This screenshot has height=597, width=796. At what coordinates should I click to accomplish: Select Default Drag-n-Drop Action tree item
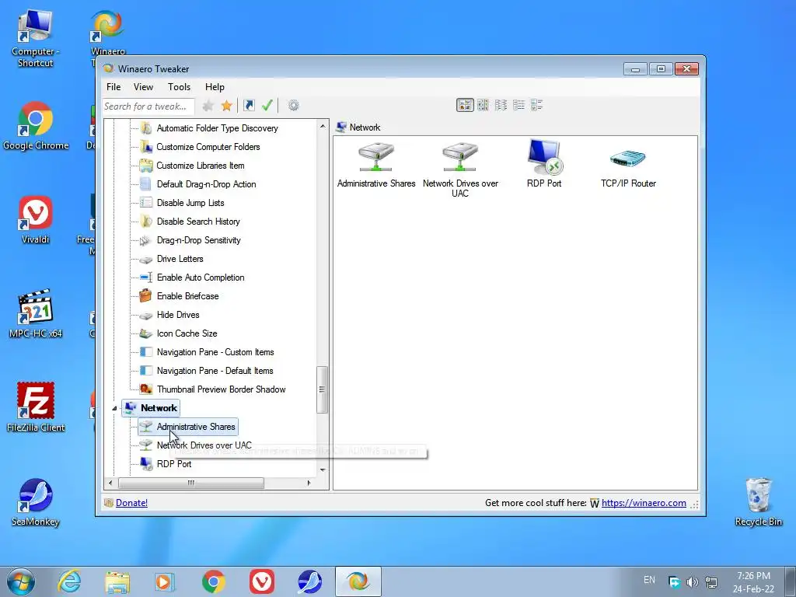click(206, 184)
